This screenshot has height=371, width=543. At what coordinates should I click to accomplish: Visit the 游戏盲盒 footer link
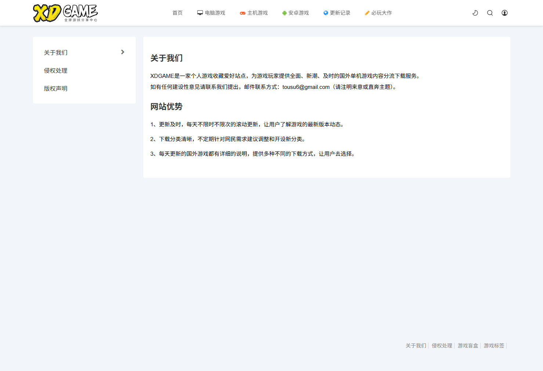pyautogui.click(x=468, y=346)
